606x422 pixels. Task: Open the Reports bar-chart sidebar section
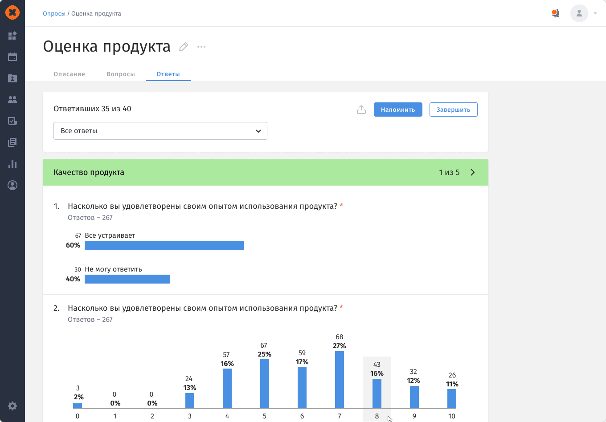(12, 164)
